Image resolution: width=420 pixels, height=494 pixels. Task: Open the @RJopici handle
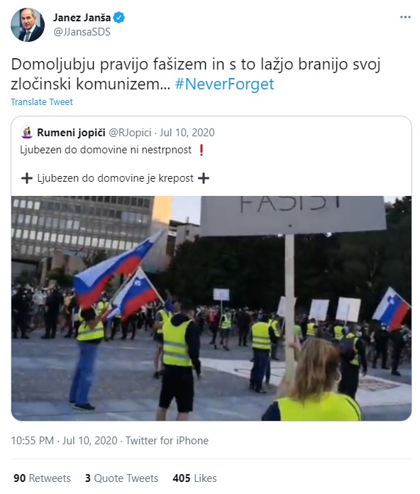pos(130,133)
